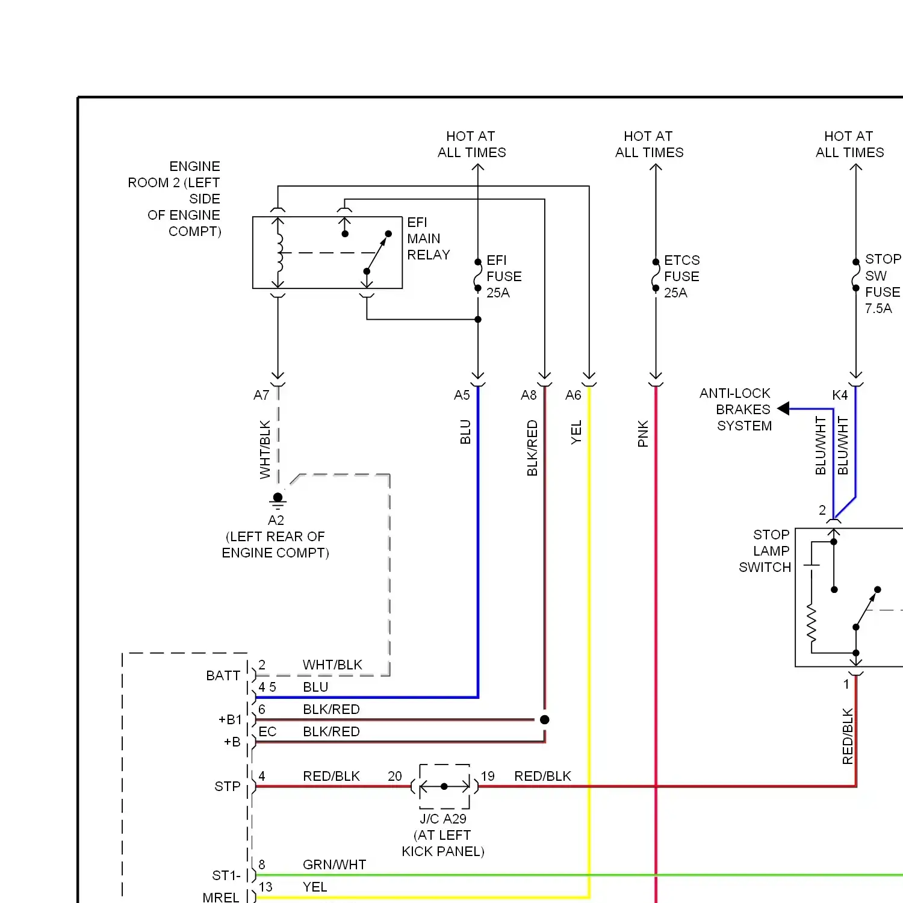
Task: Click the vertical BLU wire label near A5
Action: pos(465,432)
